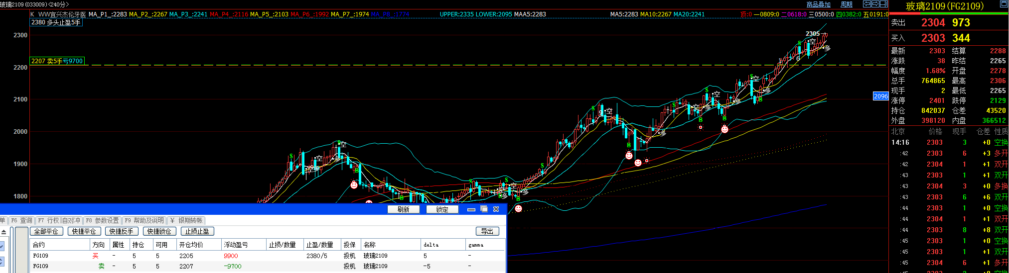Viewport: 1009px width, 273px height.
Task: Click the 全部平仓 close-all-positions button
Action: pos(46,231)
